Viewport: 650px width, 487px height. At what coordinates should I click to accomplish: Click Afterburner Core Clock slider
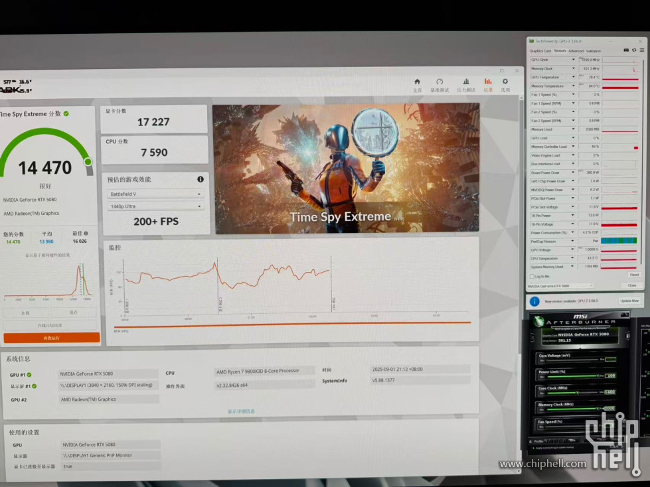point(571,392)
